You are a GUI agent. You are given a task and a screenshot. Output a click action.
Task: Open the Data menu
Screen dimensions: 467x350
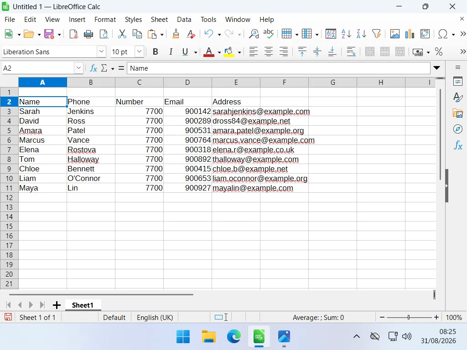[x=184, y=19]
